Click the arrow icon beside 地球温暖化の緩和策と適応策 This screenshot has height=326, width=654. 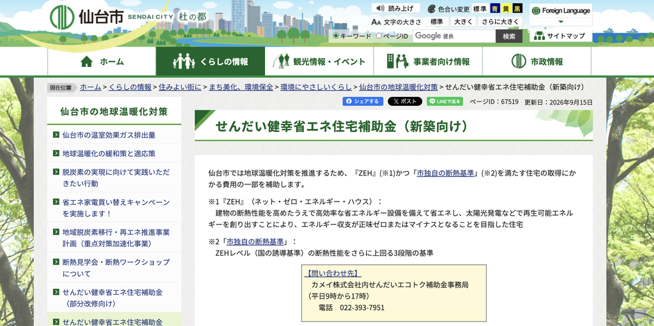[56, 153]
